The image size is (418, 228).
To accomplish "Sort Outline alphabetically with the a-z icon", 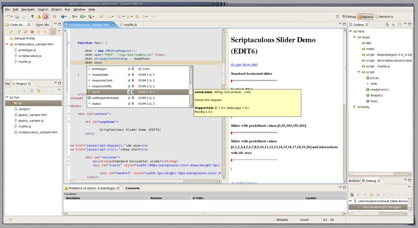I will 388,25.
